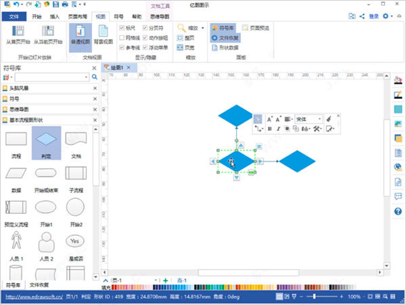
Task: Select the 流程 rectangle shape
Action: [x=16, y=139]
